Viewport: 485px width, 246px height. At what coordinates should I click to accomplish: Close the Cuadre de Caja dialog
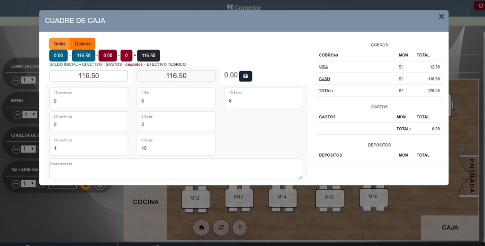(x=441, y=17)
